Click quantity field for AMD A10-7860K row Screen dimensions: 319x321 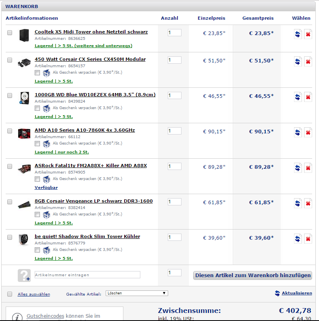click(x=175, y=131)
